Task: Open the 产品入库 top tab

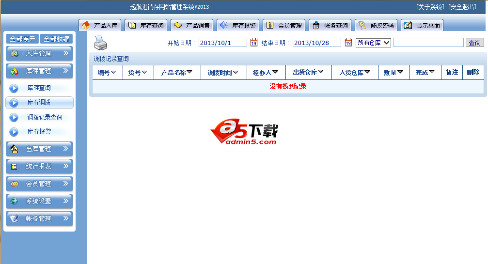Action: click(100, 25)
